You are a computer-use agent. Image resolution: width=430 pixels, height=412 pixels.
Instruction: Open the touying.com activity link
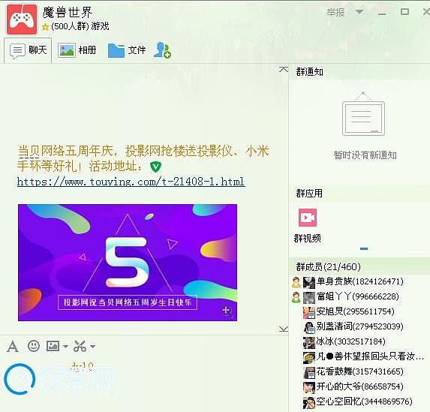point(131,182)
